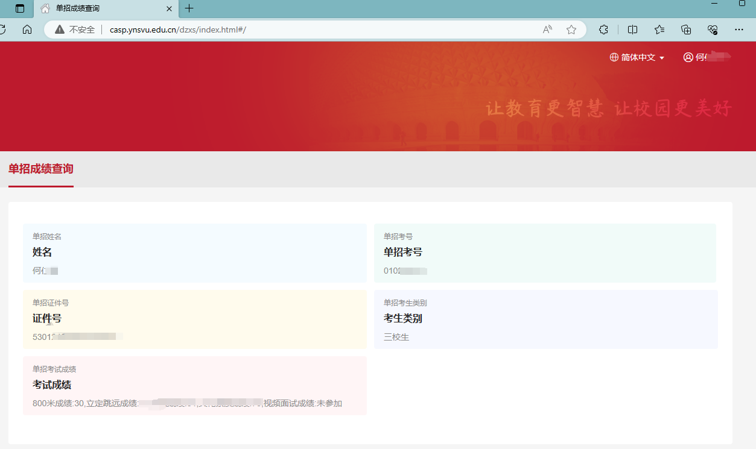The width and height of the screenshot is (756, 449).
Task: Open the collections icon
Action: 686,30
